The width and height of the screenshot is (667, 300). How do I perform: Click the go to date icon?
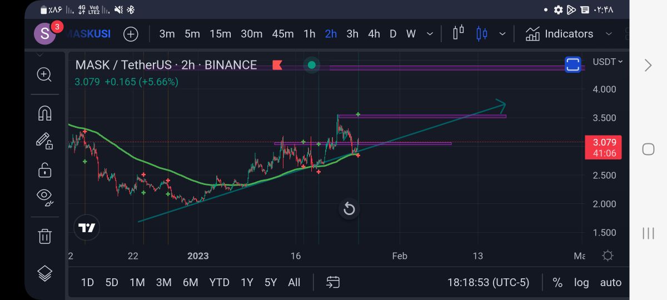(x=333, y=282)
